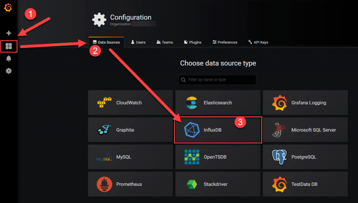Open the Alerting bell icon
The height and width of the screenshot is (203, 358).
click(x=9, y=58)
